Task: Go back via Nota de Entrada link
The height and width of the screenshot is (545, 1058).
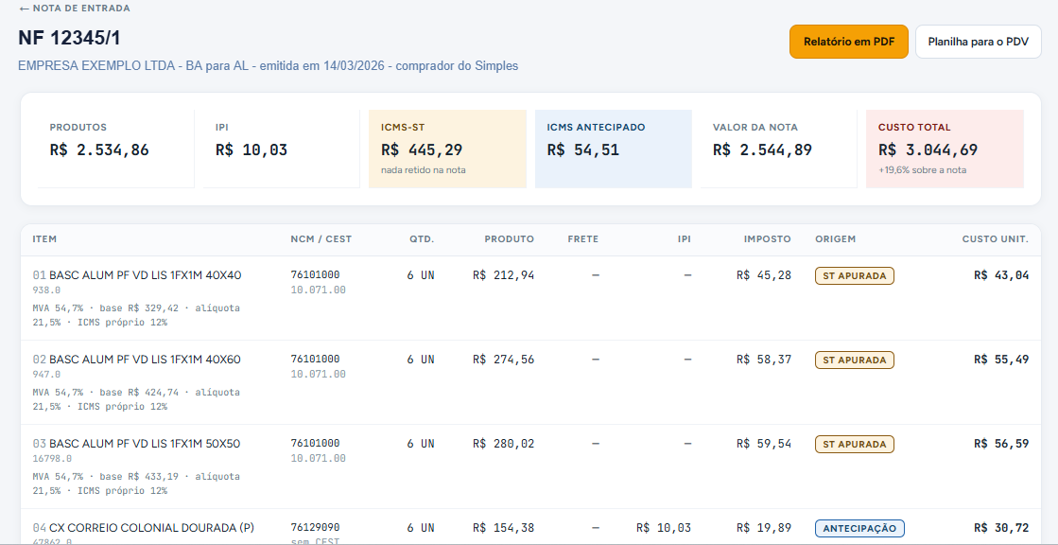Action: tap(75, 9)
